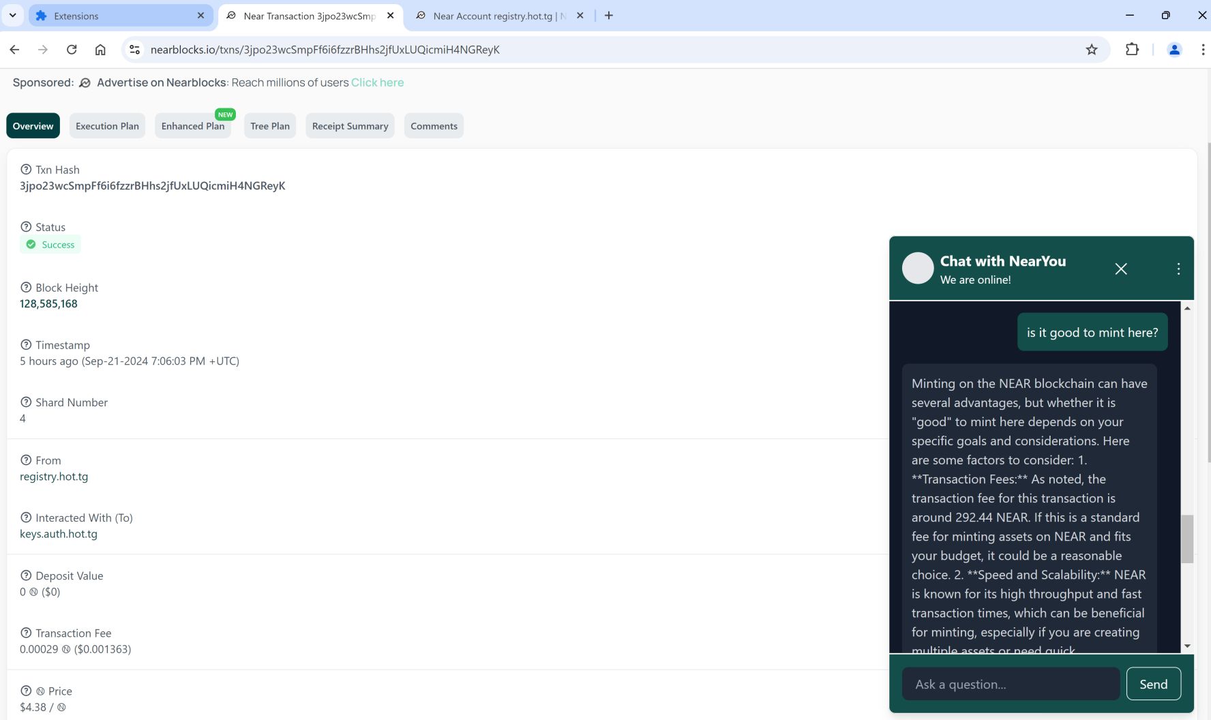Follow the sponsored 'Click here' link
Viewport: 1211px width, 720px height.
click(x=377, y=82)
